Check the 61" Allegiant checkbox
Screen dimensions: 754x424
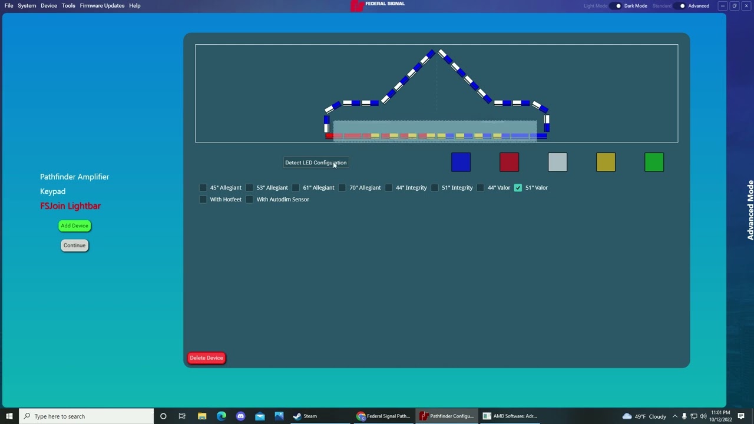(296, 188)
